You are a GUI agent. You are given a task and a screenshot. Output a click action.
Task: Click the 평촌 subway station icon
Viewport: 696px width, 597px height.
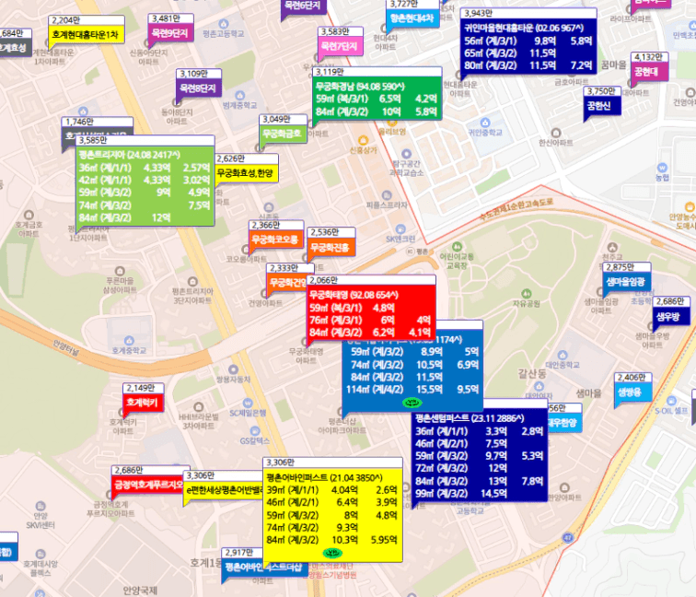[x=411, y=252]
